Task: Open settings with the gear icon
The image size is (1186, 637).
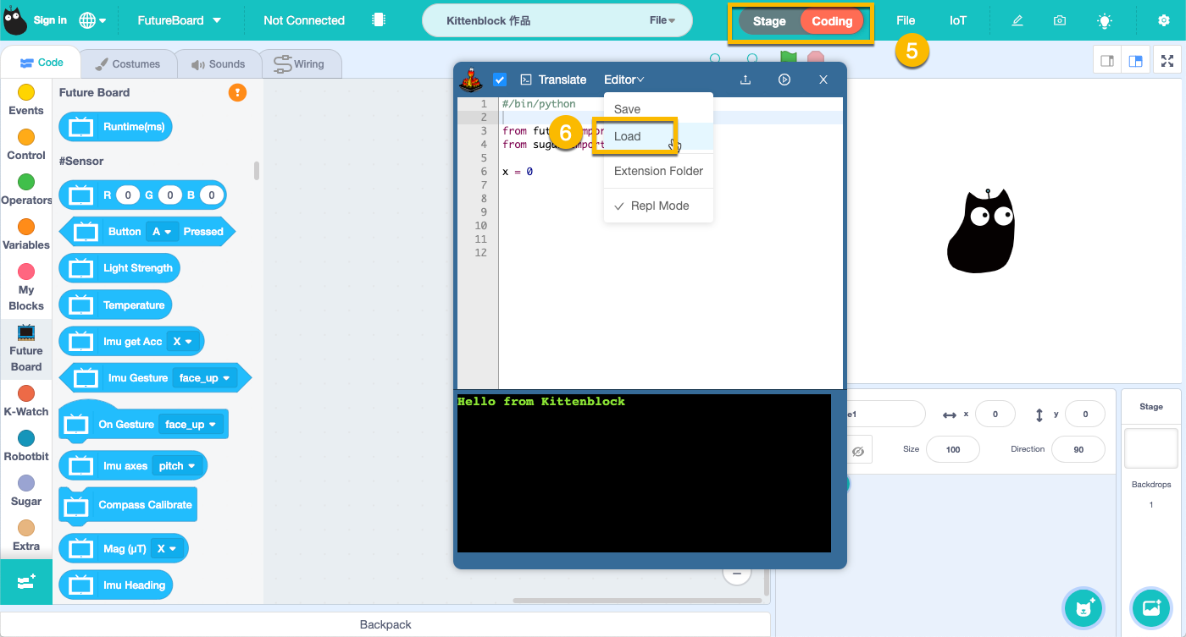Action: [x=1164, y=20]
